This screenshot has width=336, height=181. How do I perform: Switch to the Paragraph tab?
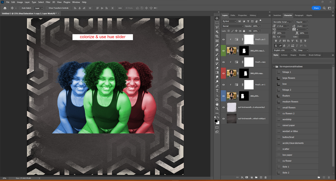299,15
